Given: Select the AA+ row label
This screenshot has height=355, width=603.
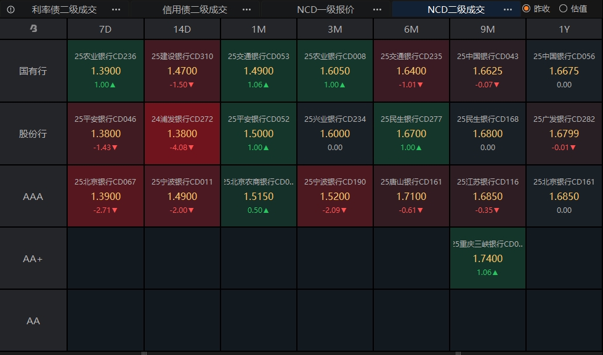Looking at the screenshot, I should (x=33, y=258).
